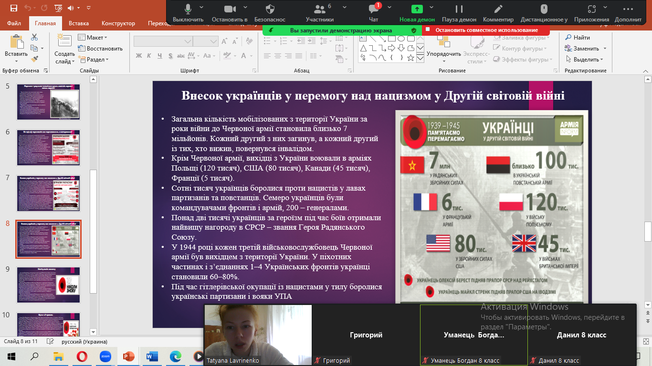Screen dimensions: 652x366
Task: Select the triangle shape in shapes gallery
Action: point(363,48)
